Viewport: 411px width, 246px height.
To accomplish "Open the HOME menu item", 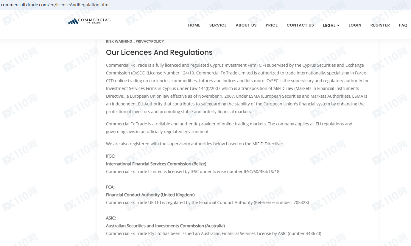I will point(194,25).
